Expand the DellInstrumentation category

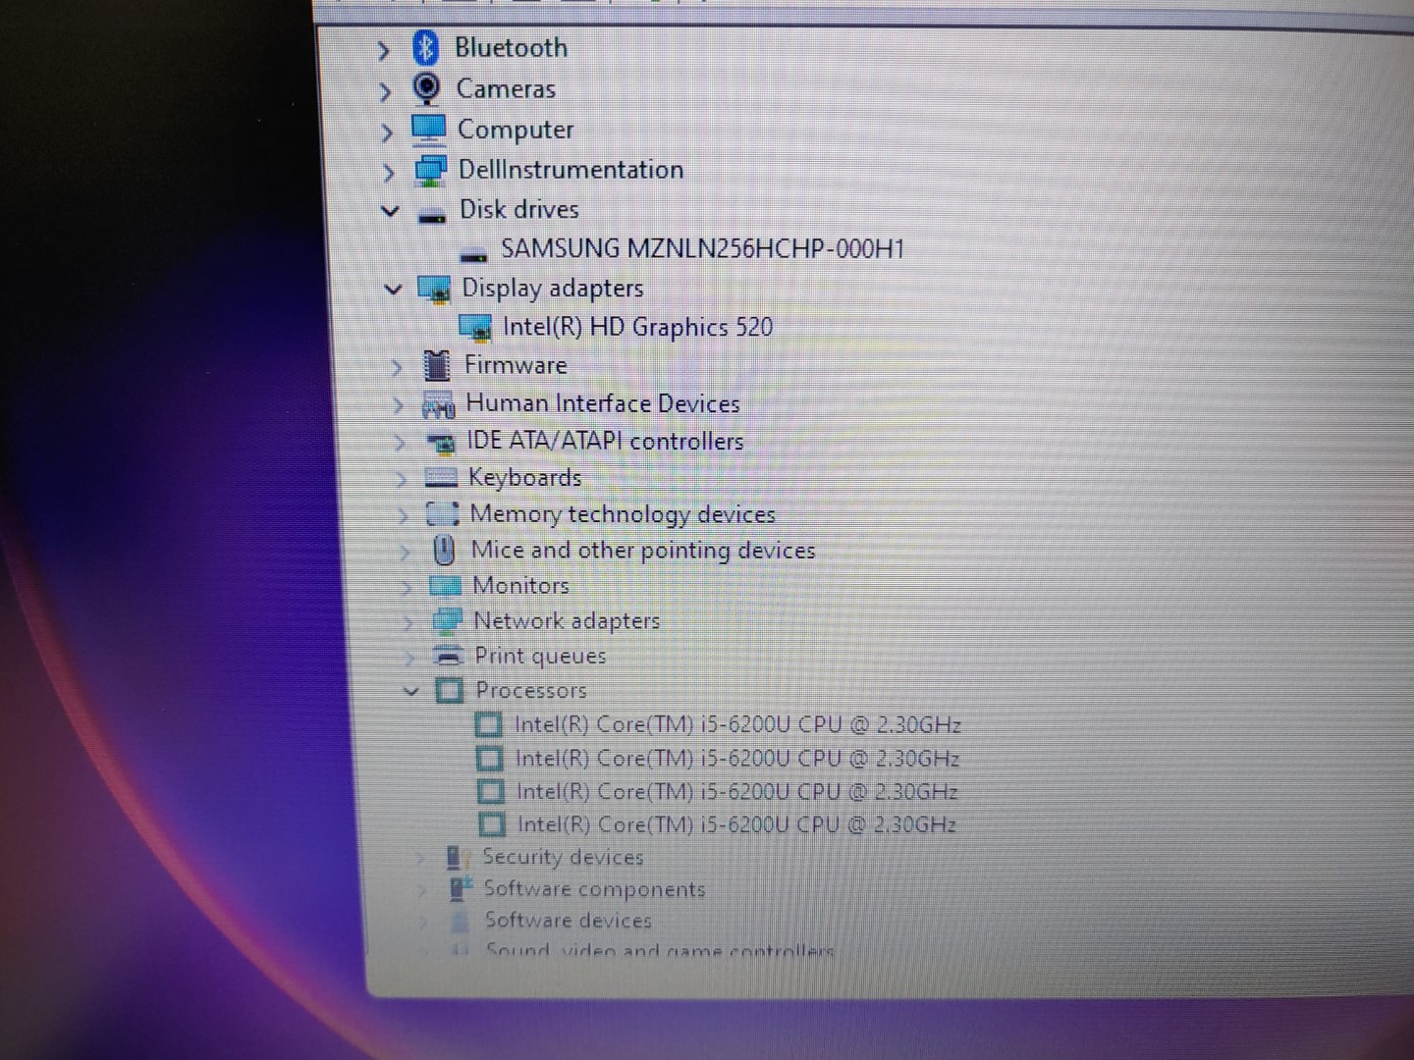coord(388,173)
